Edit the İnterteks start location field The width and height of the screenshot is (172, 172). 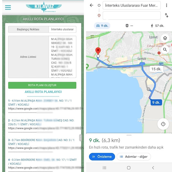point(132,6)
